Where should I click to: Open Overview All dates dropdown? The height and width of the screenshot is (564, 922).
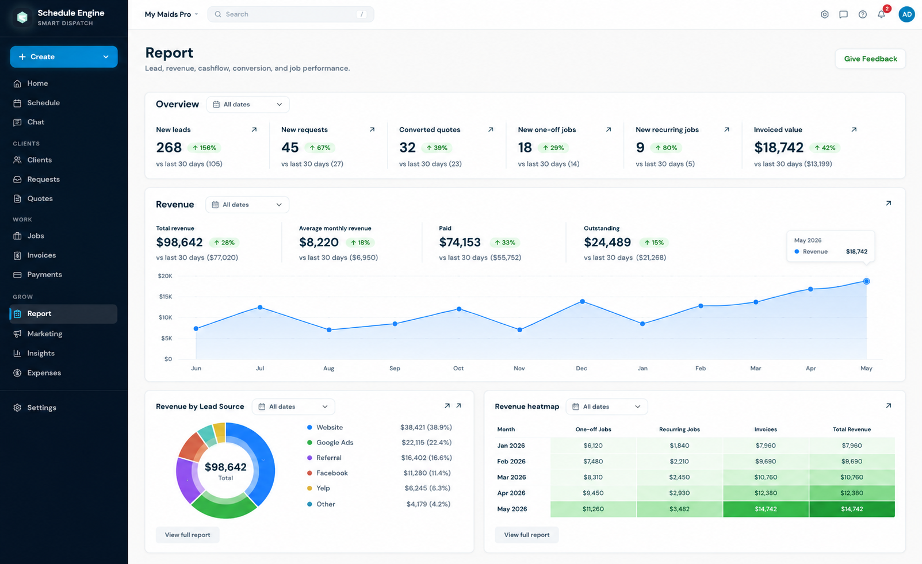tap(248, 105)
